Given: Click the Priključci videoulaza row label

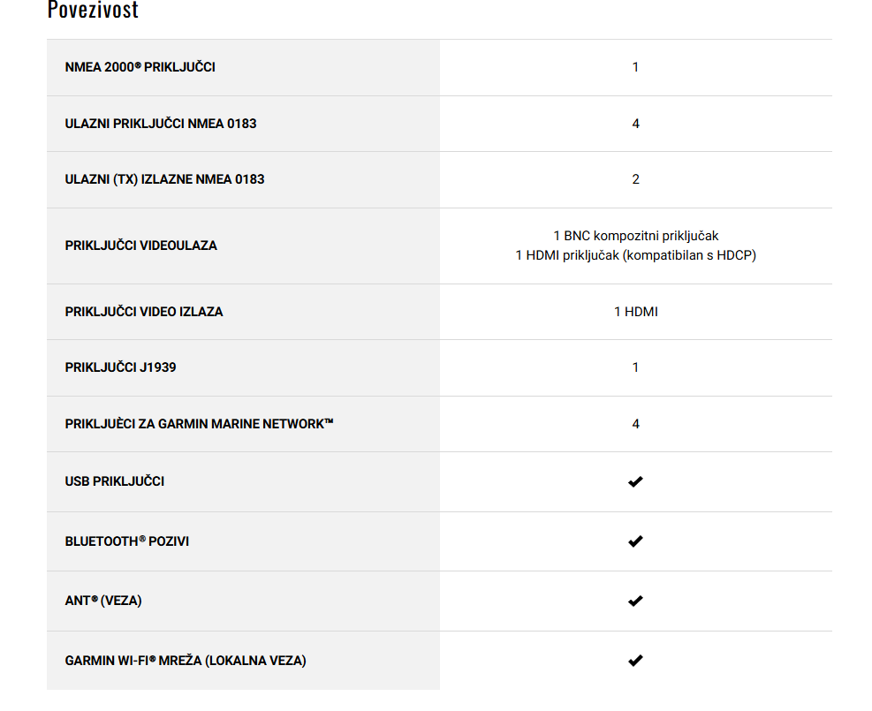Looking at the screenshot, I should 140,246.
